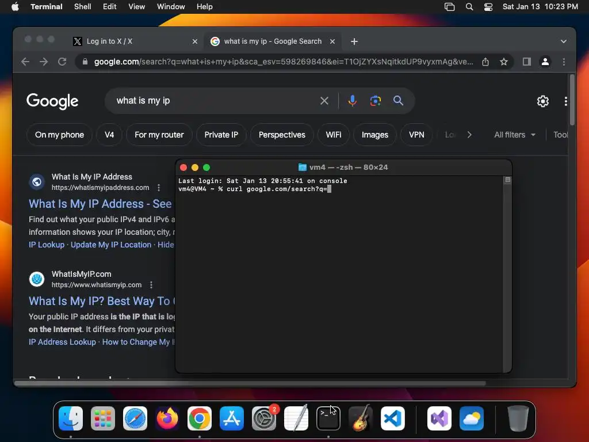
Task: Close the Google Search tab
Action: (332, 41)
